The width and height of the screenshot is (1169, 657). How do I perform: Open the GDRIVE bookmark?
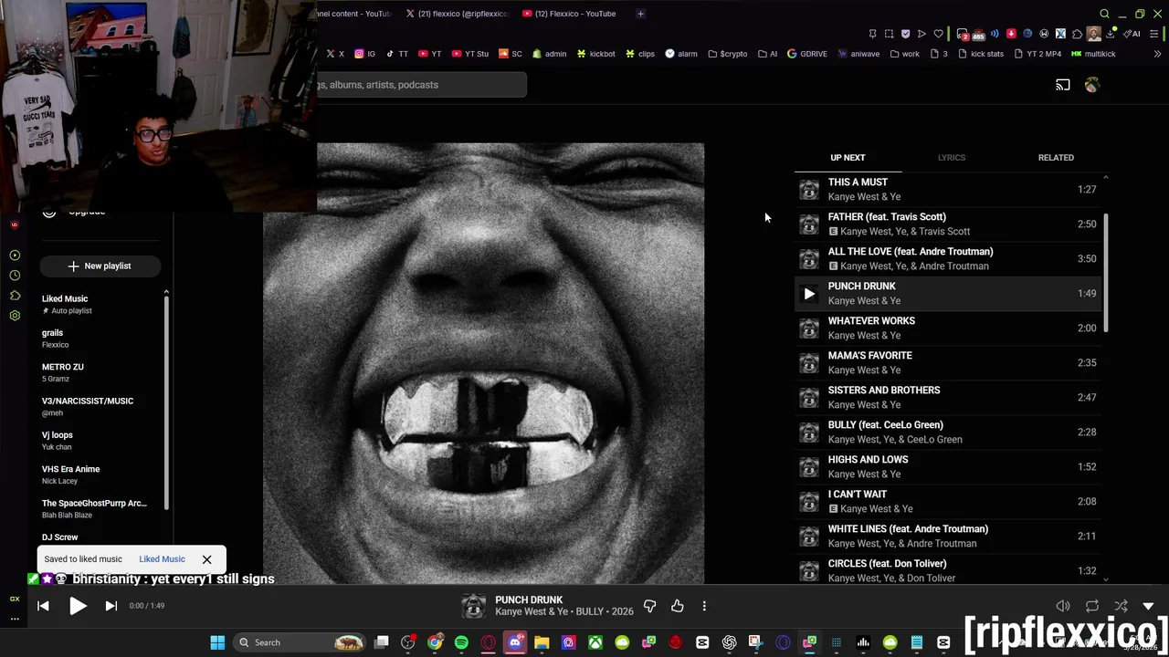coord(806,54)
